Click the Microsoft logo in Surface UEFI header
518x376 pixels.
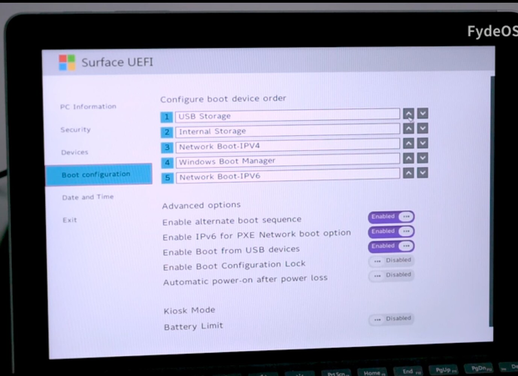[67, 62]
